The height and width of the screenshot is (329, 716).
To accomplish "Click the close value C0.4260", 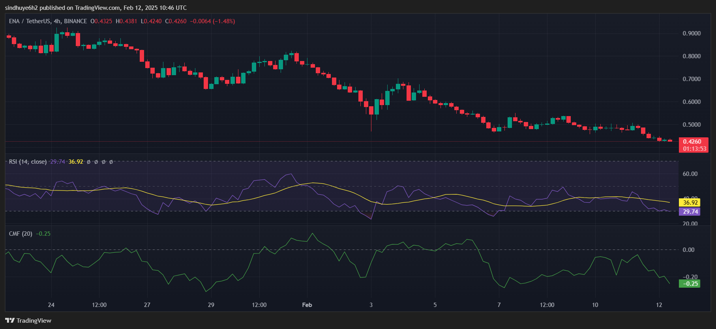I will click(176, 21).
